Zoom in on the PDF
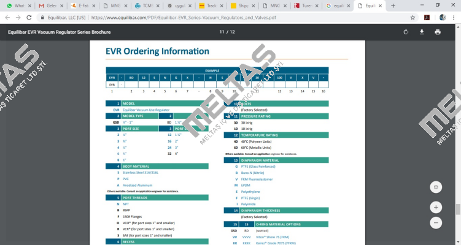Image resolution: width=461 pixels, height=245 pixels. [436, 208]
